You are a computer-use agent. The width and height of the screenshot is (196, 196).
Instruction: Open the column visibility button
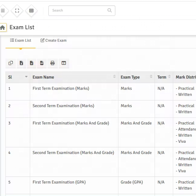(64, 63)
